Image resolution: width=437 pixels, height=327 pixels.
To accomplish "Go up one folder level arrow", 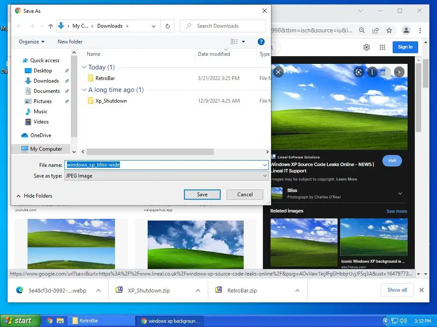I will 50,26.
